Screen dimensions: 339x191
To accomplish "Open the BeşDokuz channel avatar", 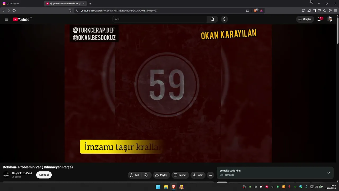I will pos(6,175).
